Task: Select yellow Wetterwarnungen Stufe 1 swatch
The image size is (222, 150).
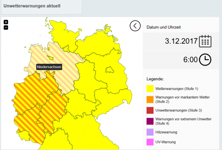Action: click(150, 89)
